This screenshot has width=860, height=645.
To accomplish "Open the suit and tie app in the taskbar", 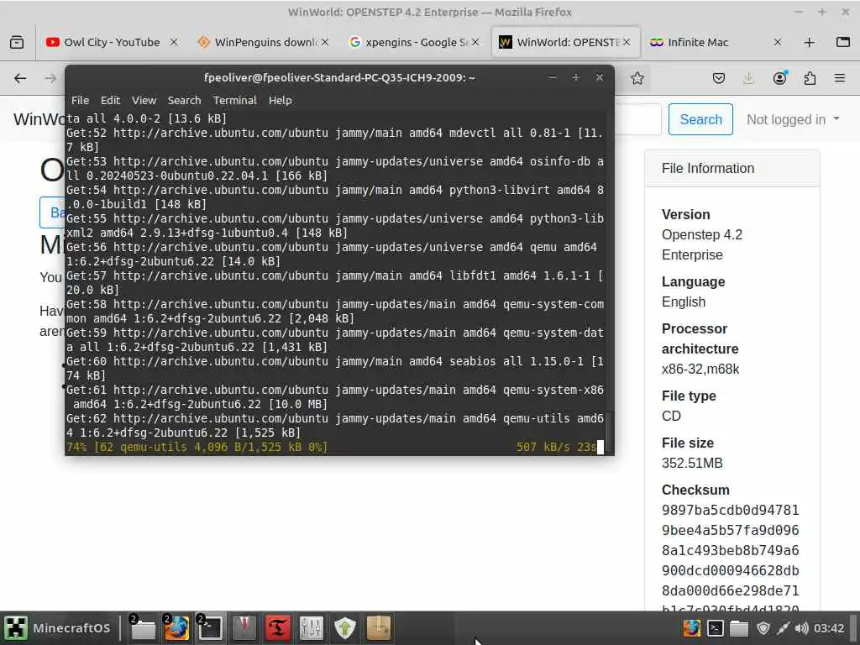I will point(244,628).
